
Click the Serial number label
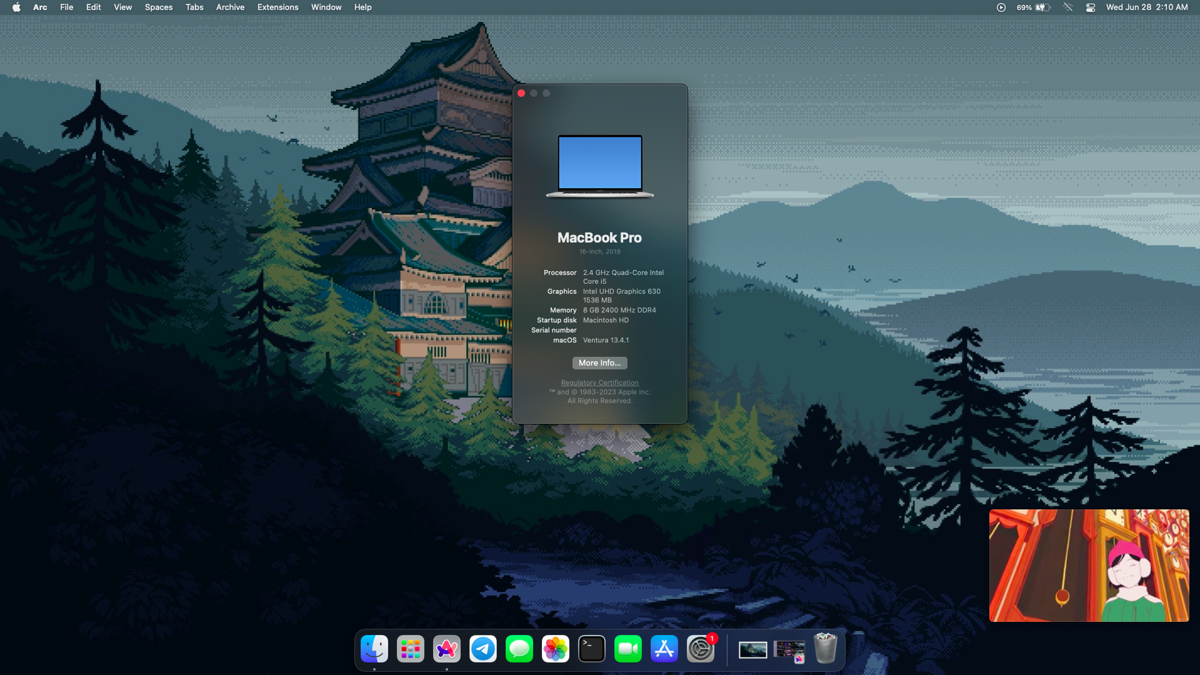pos(554,331)
